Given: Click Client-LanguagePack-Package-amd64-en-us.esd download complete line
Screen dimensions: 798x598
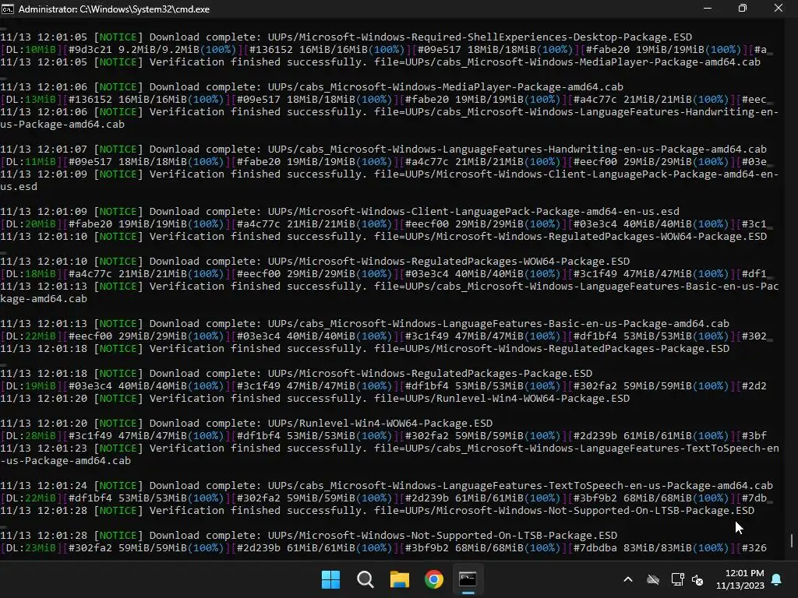Looking at the screenshot, I should (340, 212).
